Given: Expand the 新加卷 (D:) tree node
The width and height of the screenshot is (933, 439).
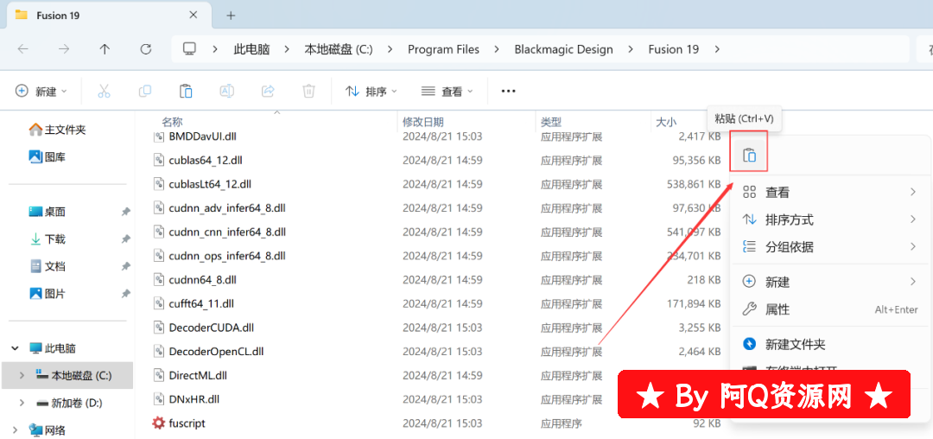Looking at the screenshot, I should pos(22,403).
